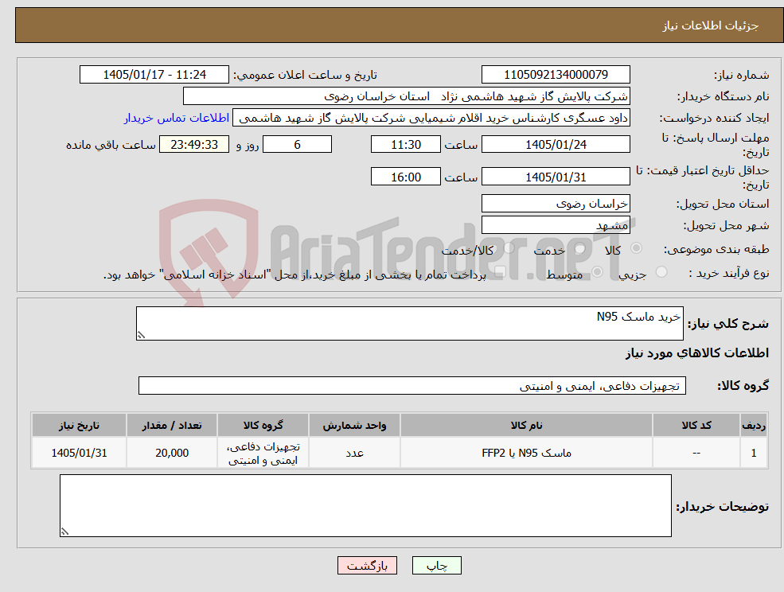Click the goods group field تجهیزات دفاعی
The height and width of the screenshot is (592, 784).
tap(412, 385)
